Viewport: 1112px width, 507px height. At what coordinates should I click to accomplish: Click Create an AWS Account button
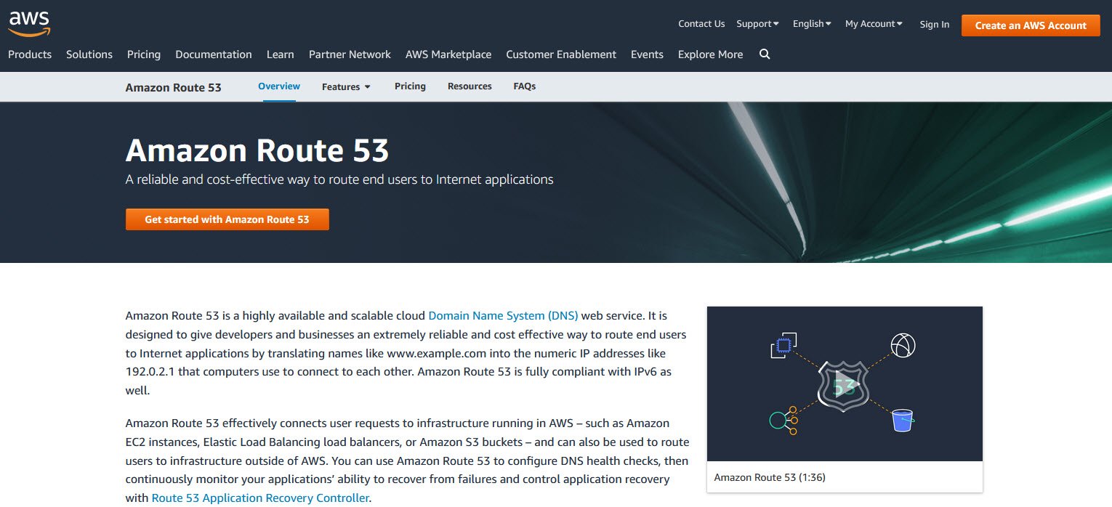(1031, 25)
